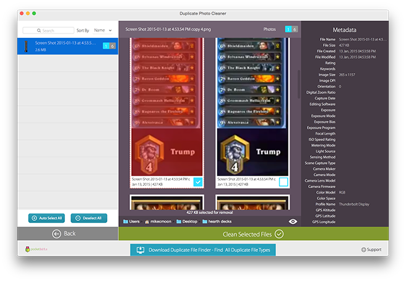Screen dimensions: 406x281
Task: Uncheck the selected red-tinted photo checkbox
Action: coord(198,182)
